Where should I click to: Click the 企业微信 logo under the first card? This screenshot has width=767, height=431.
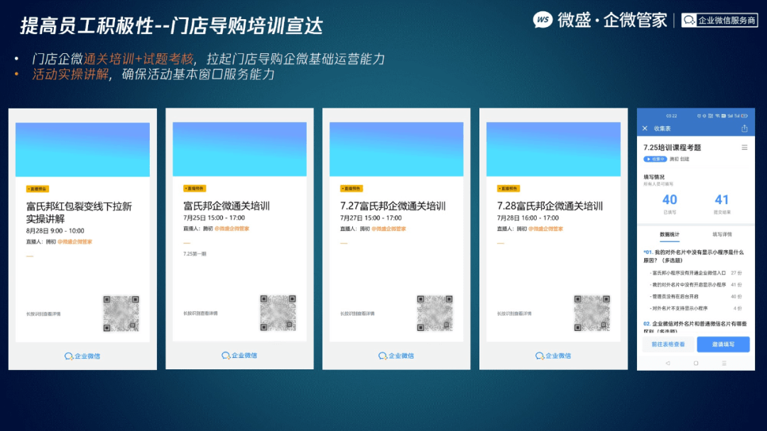pyautogui.click(x=82, y=356)
